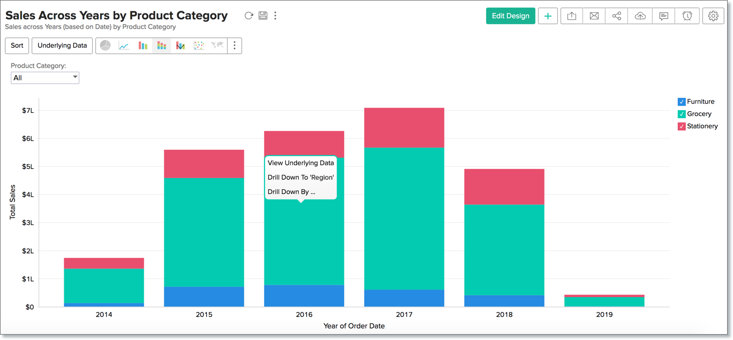This screenshot has width=733, height=340.
Task: Open report settings with the gear icon
Action: (x=713, y=16)
